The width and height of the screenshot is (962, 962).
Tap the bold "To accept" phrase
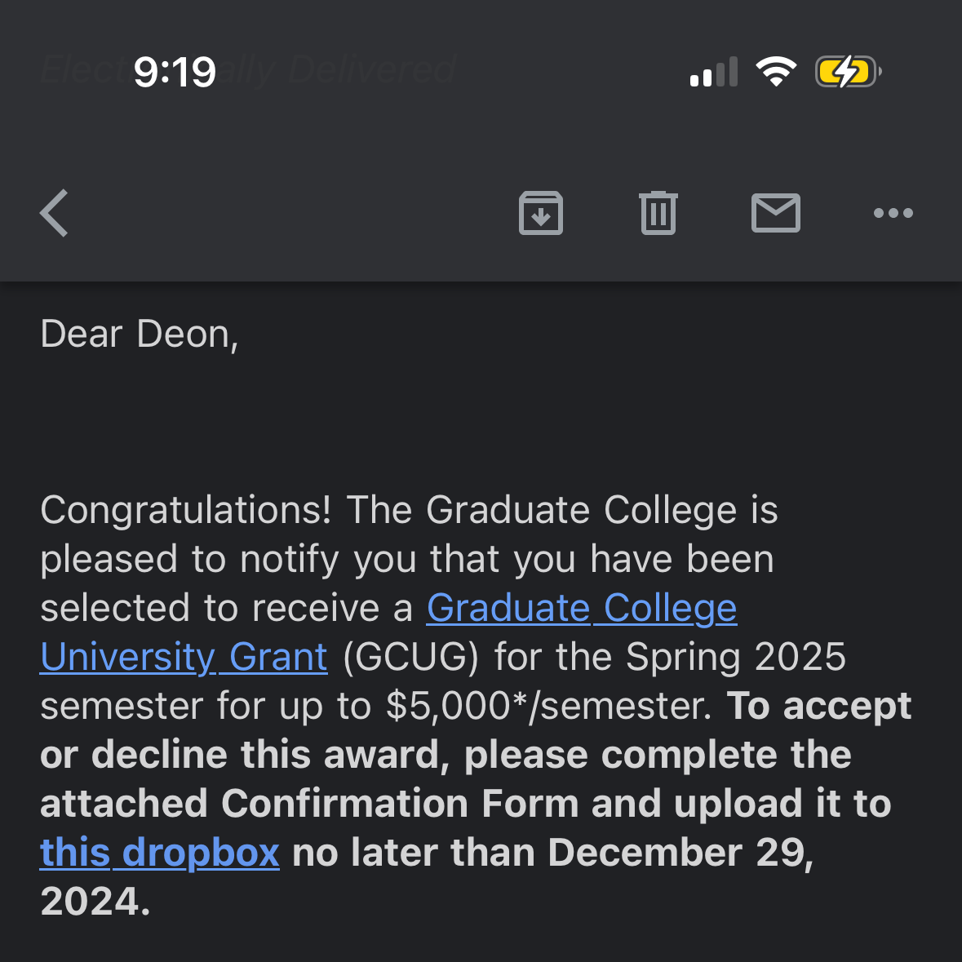pyautogui.click(x=818, y=706)
